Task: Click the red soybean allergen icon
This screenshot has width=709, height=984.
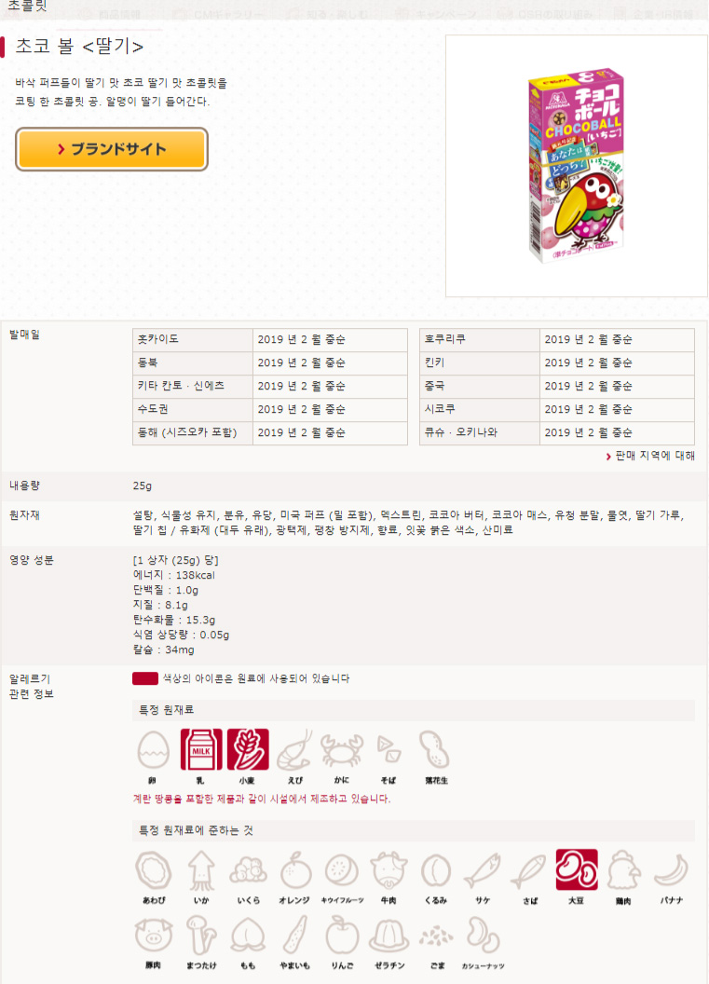Action: (x=577, y=869)
